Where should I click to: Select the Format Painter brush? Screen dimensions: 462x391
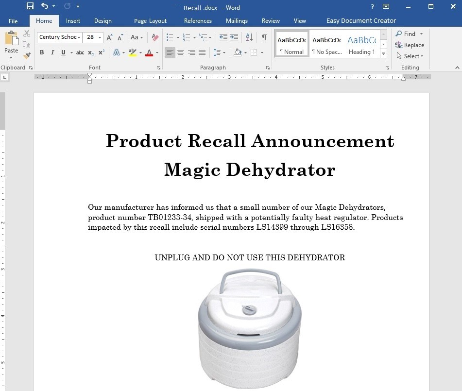27,55
